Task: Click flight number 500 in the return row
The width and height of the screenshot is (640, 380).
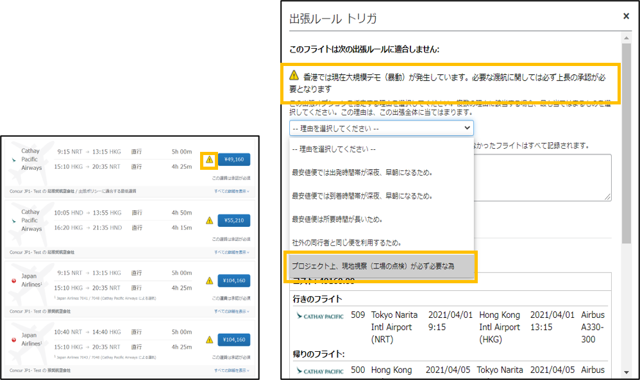Action: 358,370
